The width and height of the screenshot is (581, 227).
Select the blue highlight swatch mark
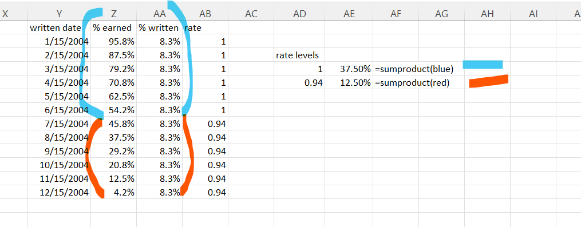483,65
